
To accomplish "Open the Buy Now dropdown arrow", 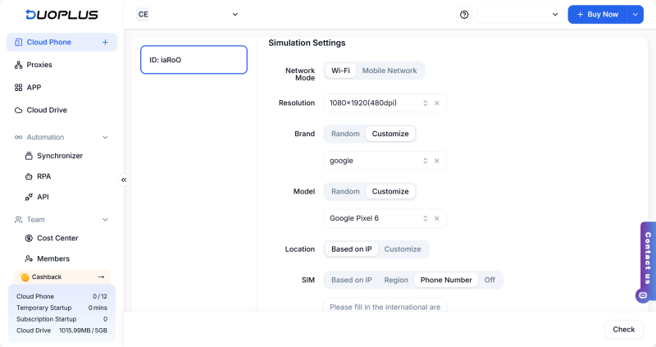I will (x=635, y=15).
